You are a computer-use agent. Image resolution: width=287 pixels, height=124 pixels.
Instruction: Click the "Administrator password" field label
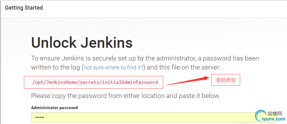[x=54, y=108]
